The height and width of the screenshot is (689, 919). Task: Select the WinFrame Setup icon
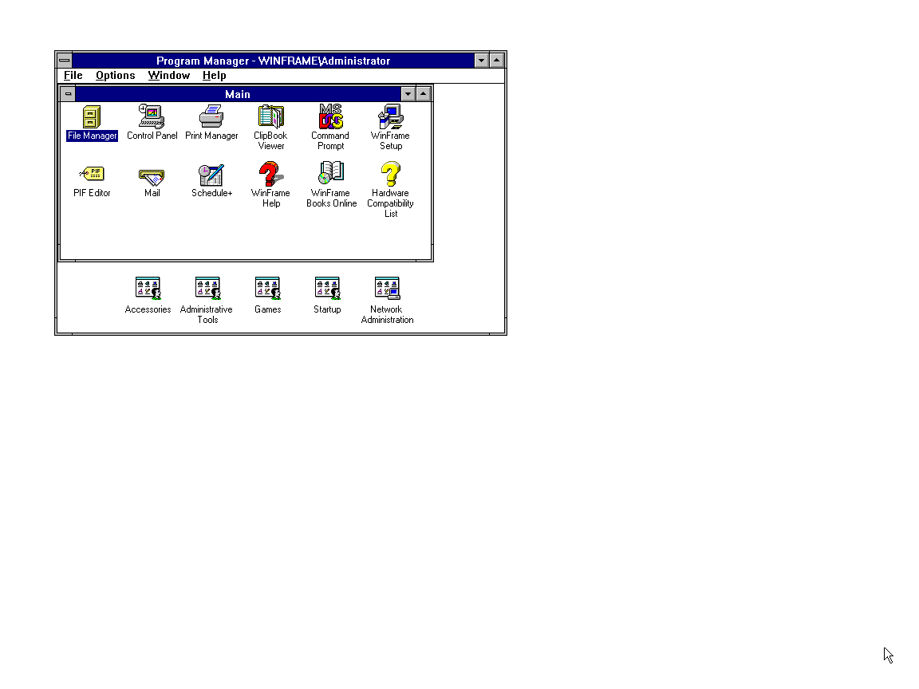[390, 116]
